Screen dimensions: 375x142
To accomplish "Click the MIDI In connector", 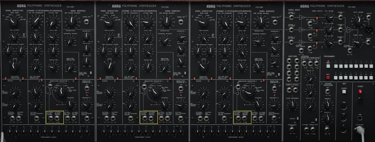I will click(343, 130).
